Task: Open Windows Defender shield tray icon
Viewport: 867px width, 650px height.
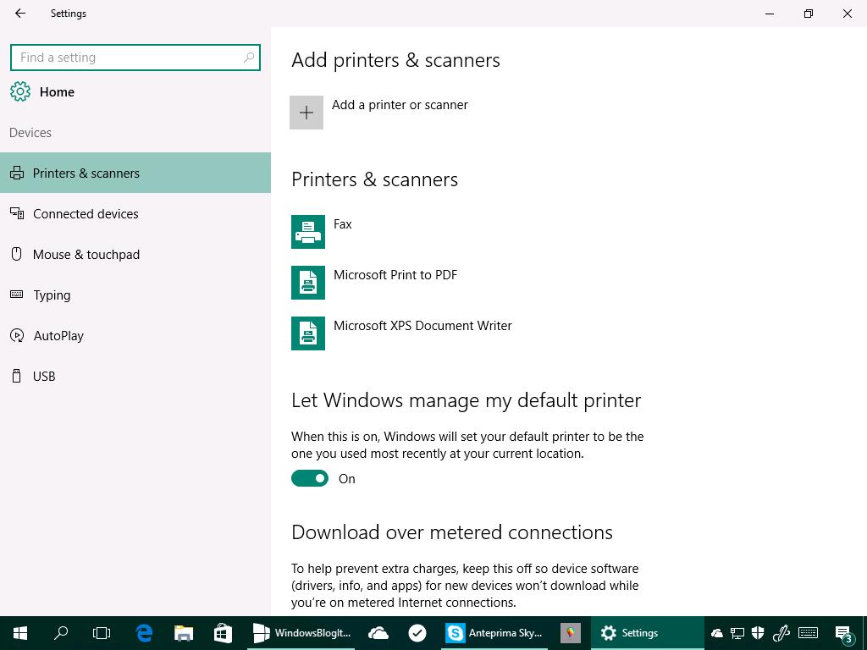Action: click(x=758, y=632)
